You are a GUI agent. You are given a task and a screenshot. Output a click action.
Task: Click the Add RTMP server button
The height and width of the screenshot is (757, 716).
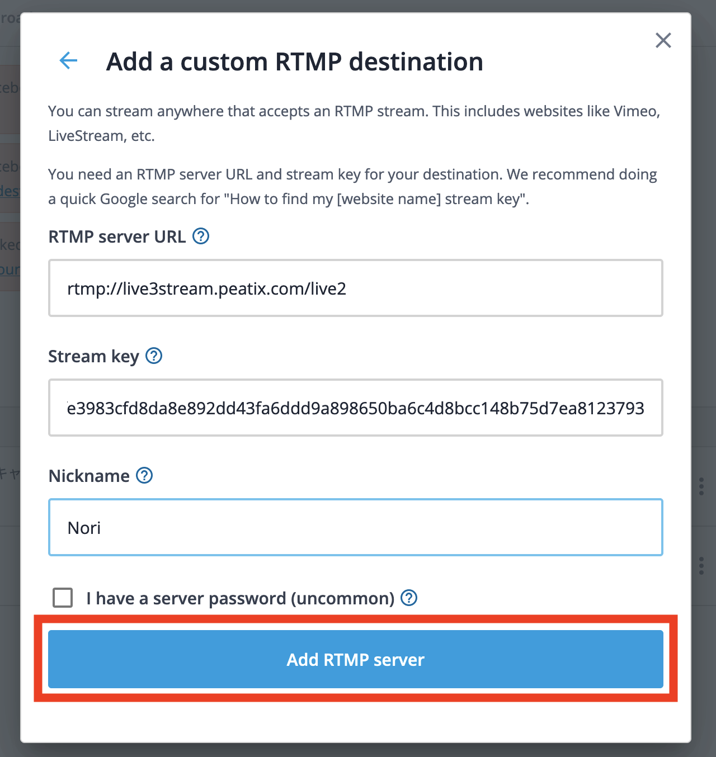(x=356, y=659)
